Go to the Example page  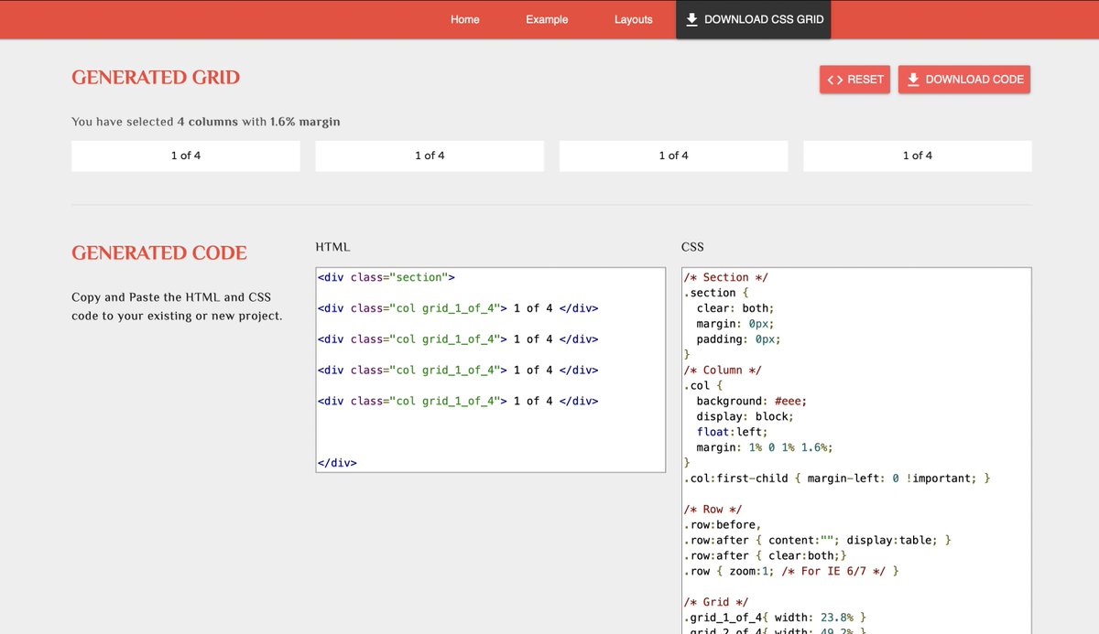(x=547, y=19)
